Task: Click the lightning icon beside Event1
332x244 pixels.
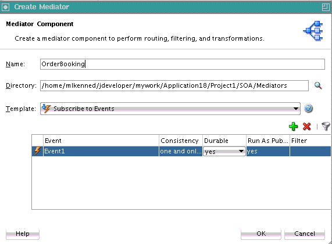Action: [37, 151]
